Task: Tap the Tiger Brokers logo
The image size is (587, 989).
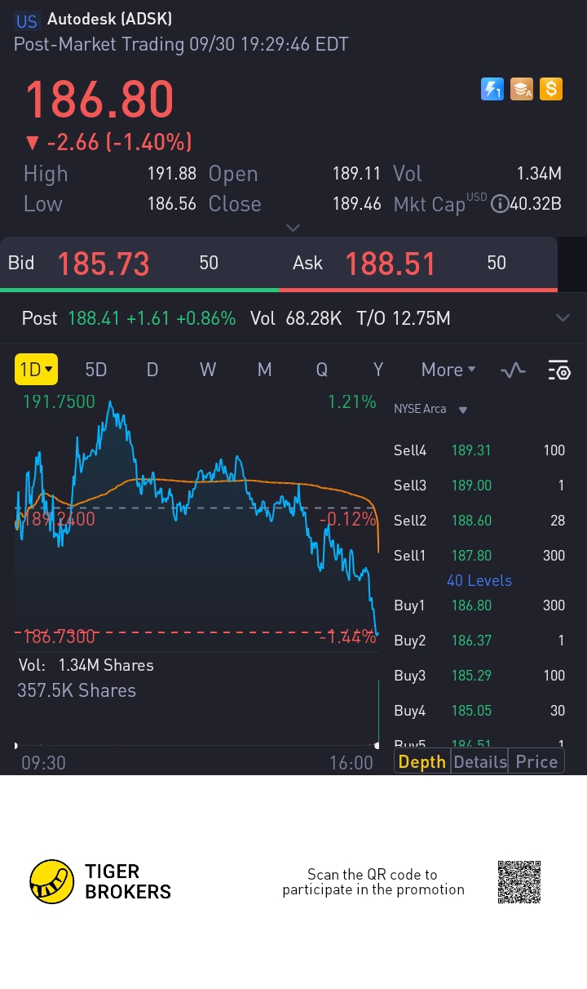Action: click(100, 881)
